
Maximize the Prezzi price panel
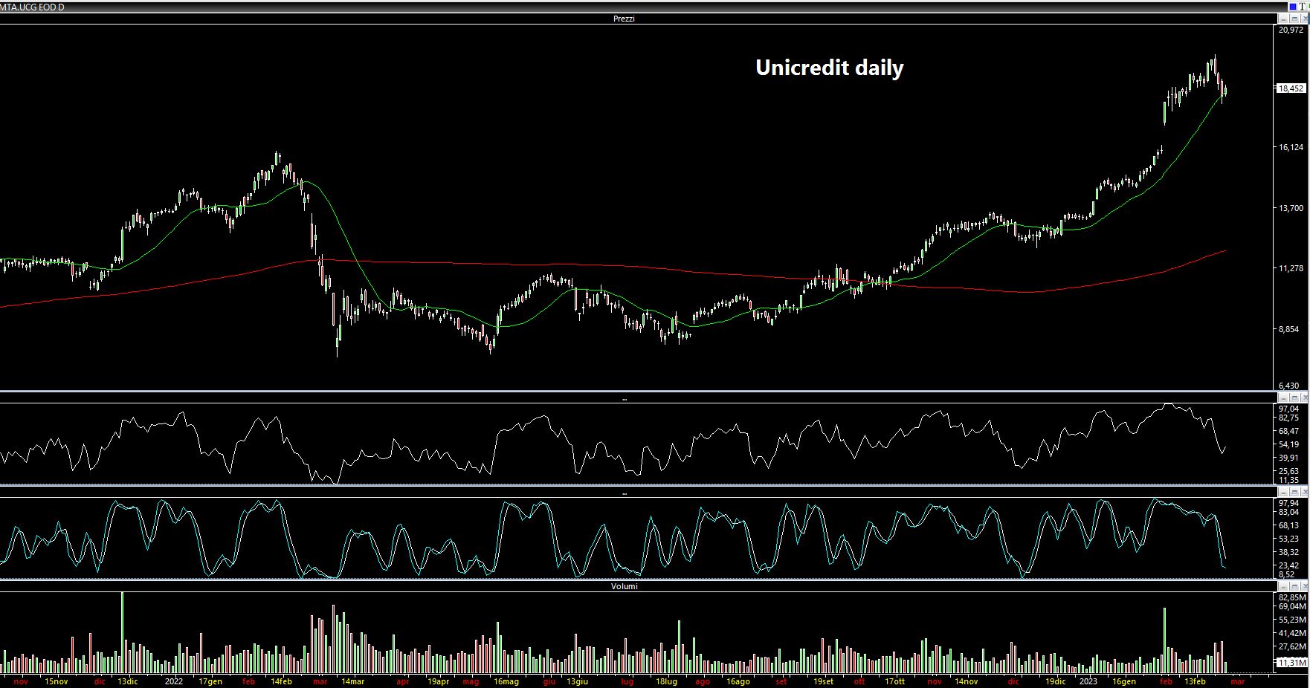point(1294,19)
